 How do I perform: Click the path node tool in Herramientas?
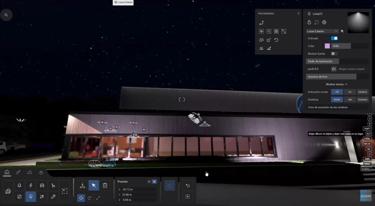[261, 23]
